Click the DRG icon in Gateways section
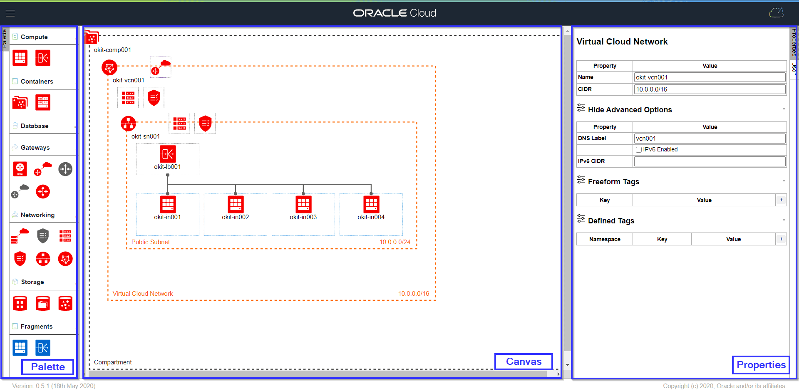Viewport: 799px width, 391px height. coord(20,169)
